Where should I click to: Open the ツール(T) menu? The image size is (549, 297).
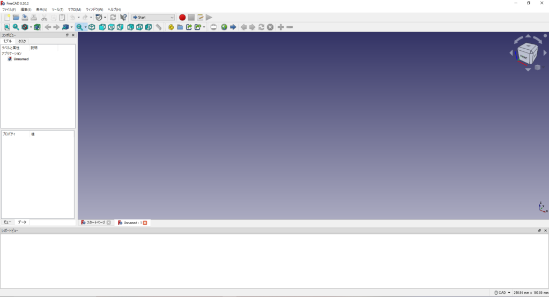pyautogui.click(x=57, y=10)
